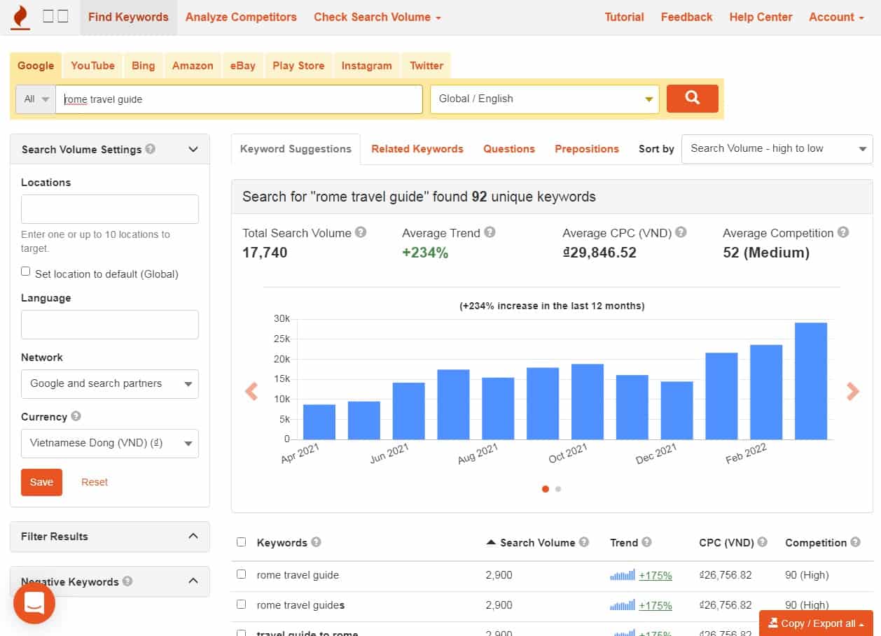The width and height of the screenshot is (881, 636).
Task: Select the second chart pagination dot
Action: click(x=558, y=489)
